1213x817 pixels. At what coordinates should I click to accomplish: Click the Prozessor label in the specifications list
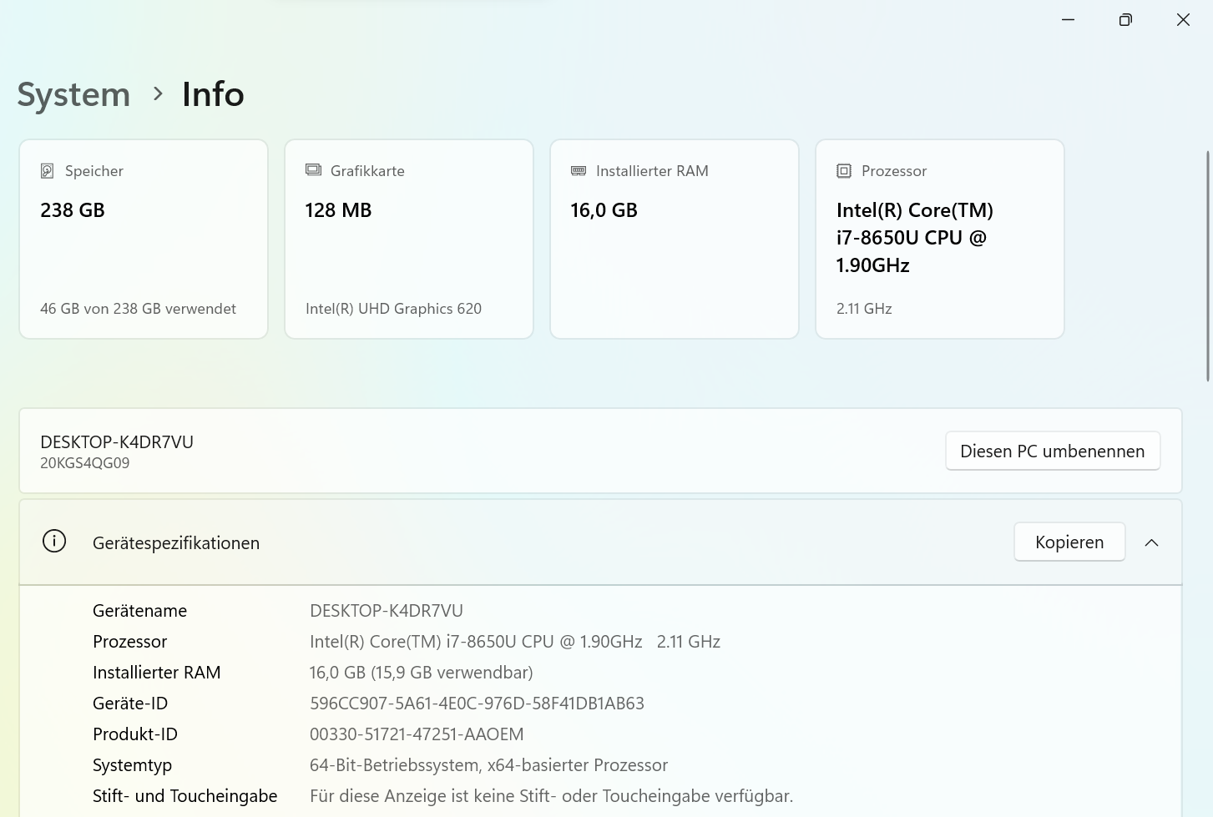(x=129, y=642)
